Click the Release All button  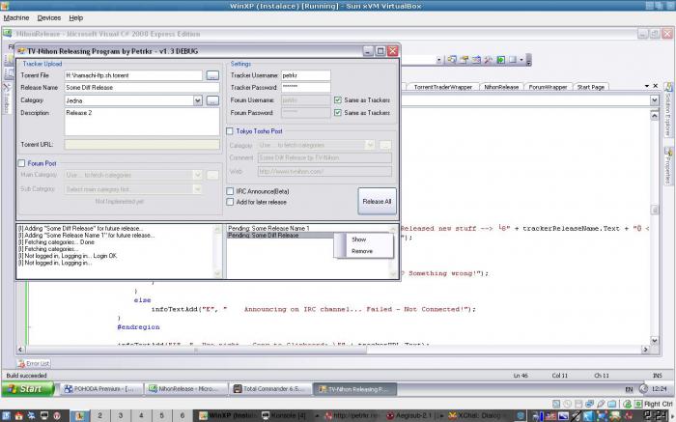pyautogui.click(x=377, y=201)
